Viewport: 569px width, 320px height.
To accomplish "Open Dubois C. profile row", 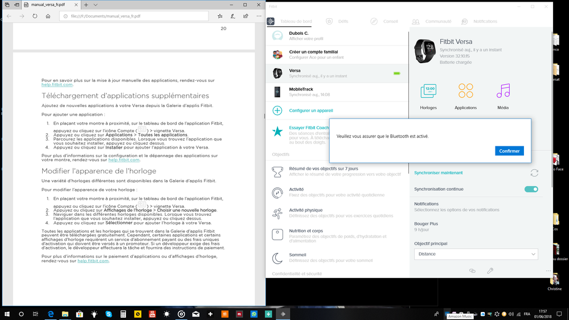I will coord(337,35).
